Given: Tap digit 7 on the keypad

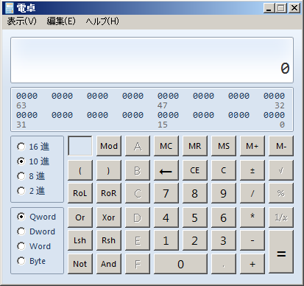Looking at the screenshot, I should 166,193.
